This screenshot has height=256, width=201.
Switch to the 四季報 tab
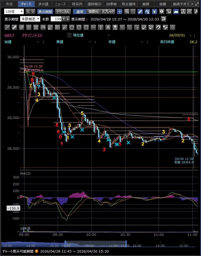pyautogui.click(x=111, y=4)
